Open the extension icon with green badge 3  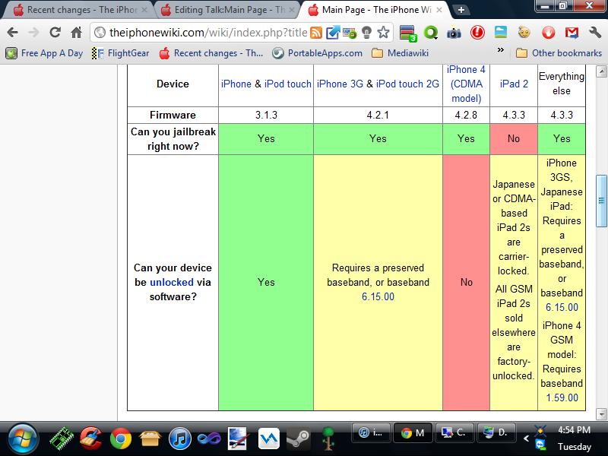point(408,33)
